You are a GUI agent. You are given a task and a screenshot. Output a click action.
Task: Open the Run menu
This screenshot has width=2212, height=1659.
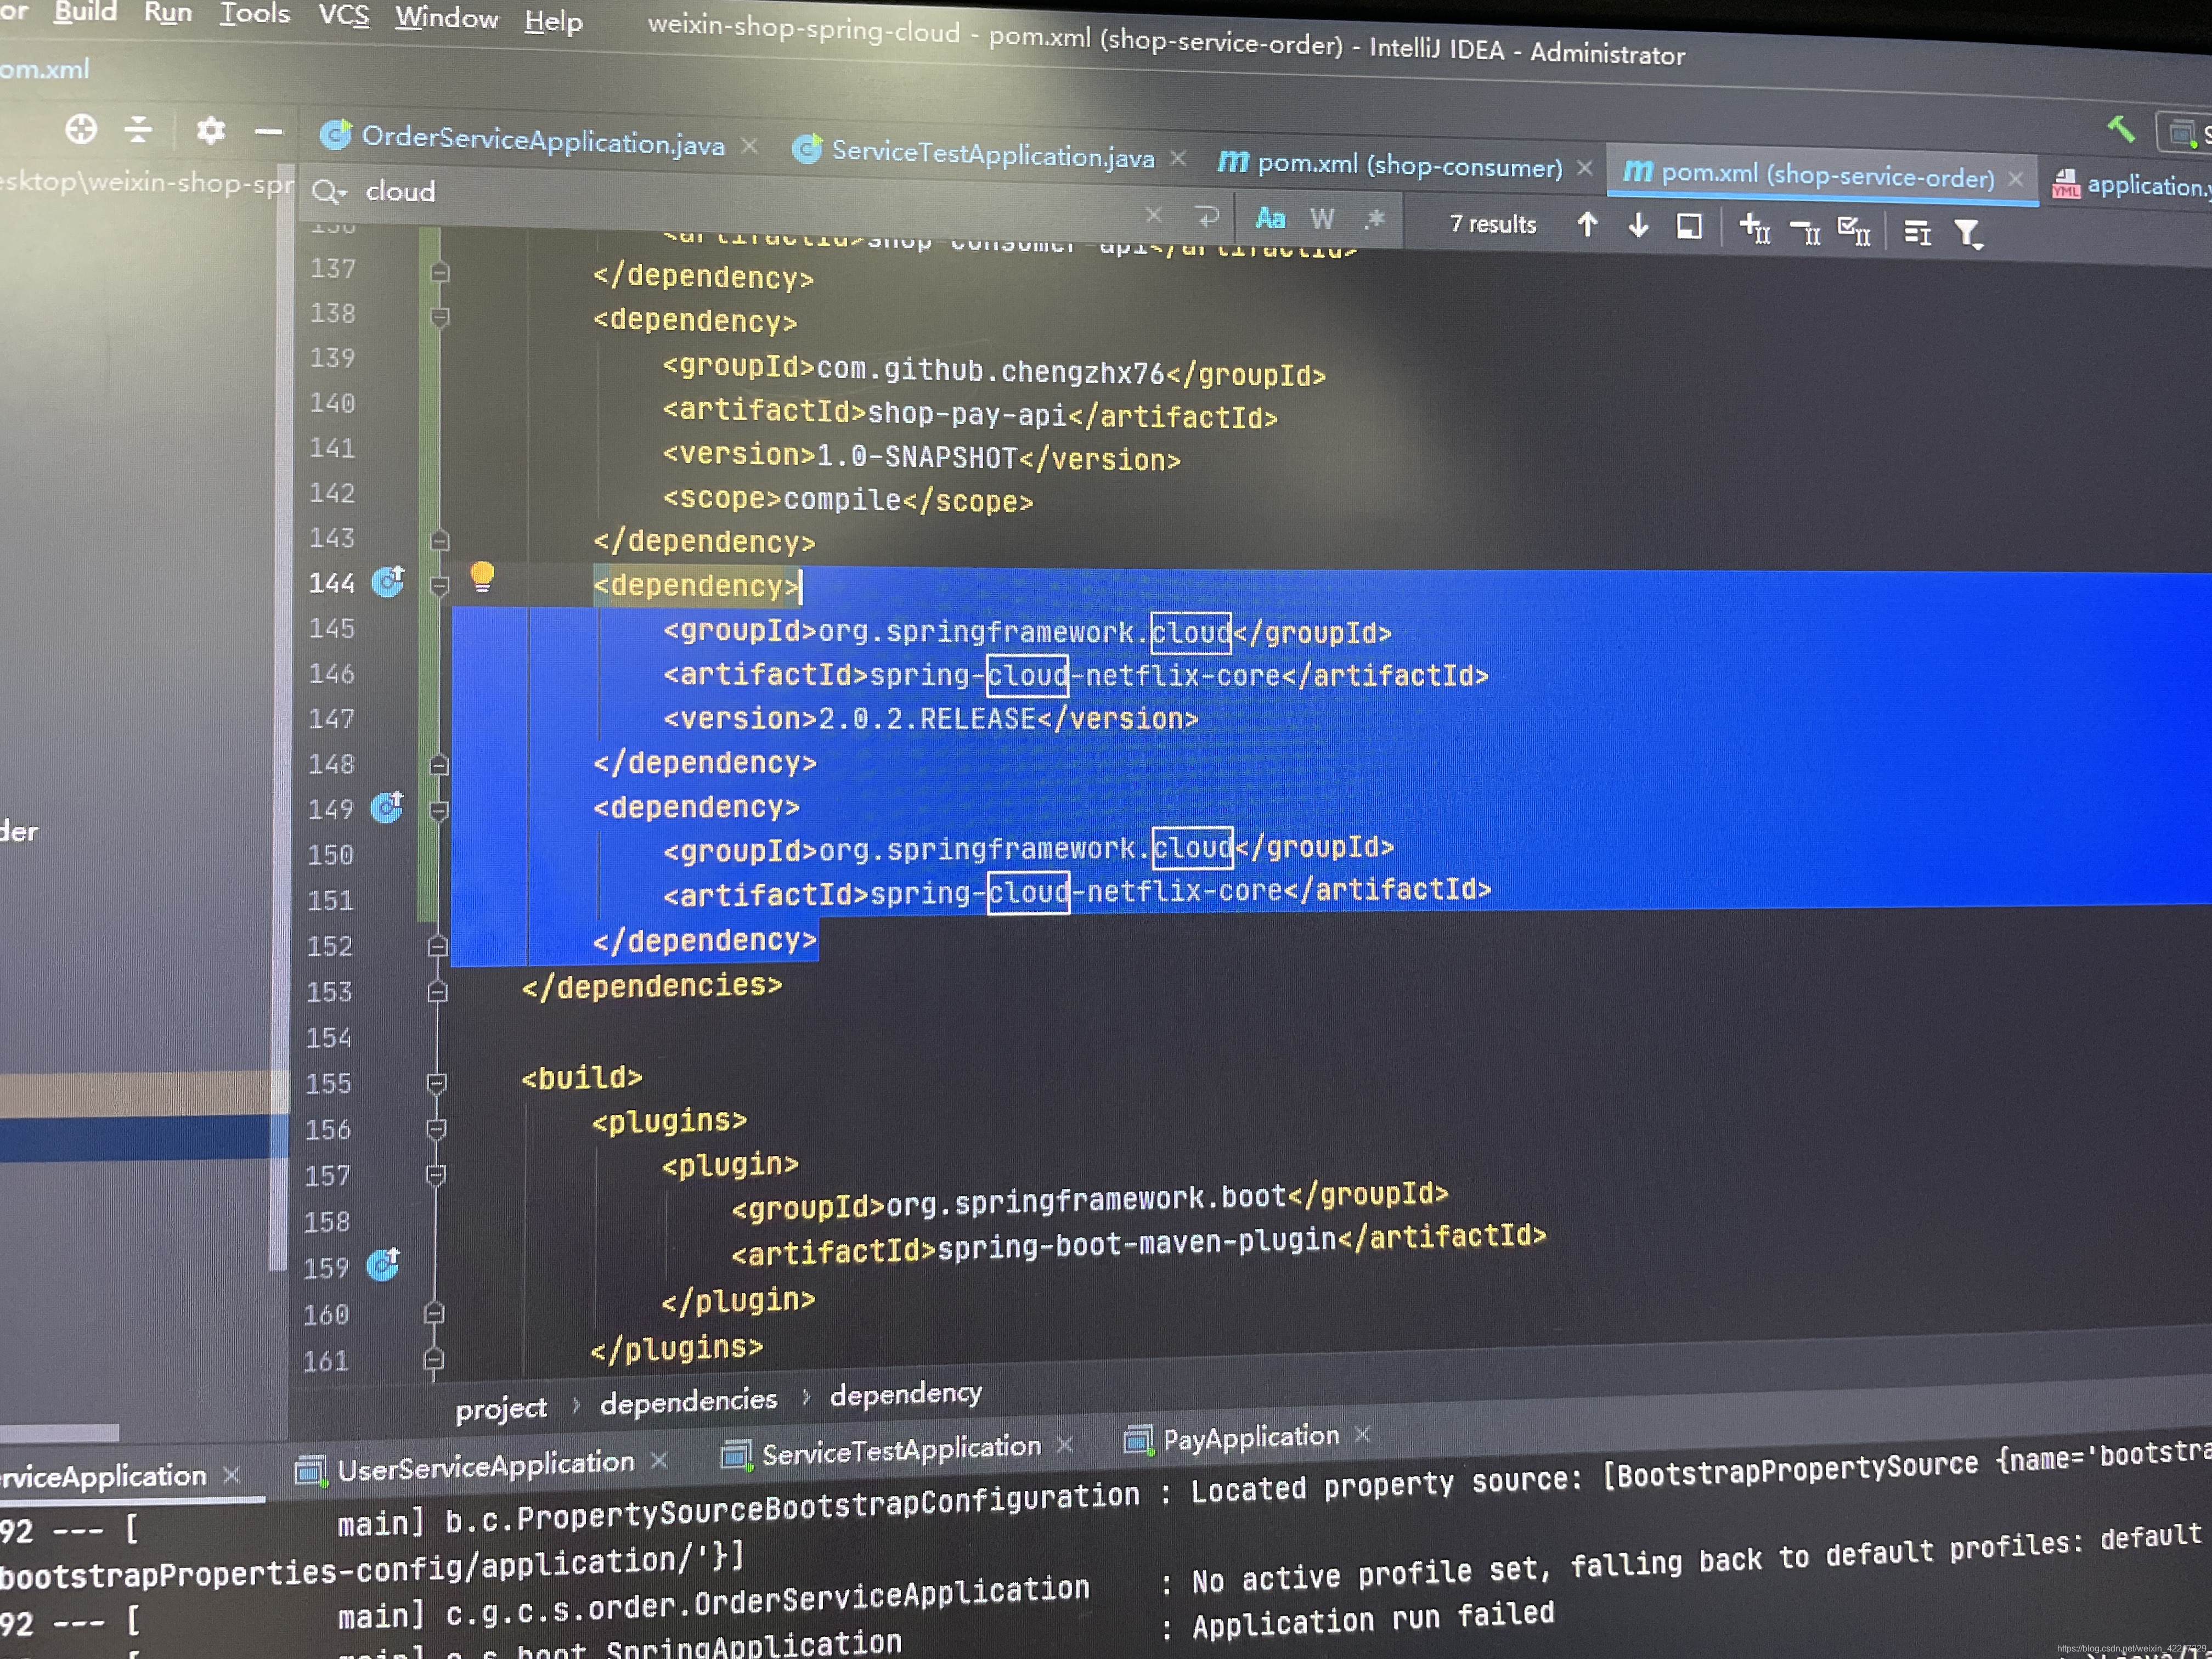tap(167, 13)
